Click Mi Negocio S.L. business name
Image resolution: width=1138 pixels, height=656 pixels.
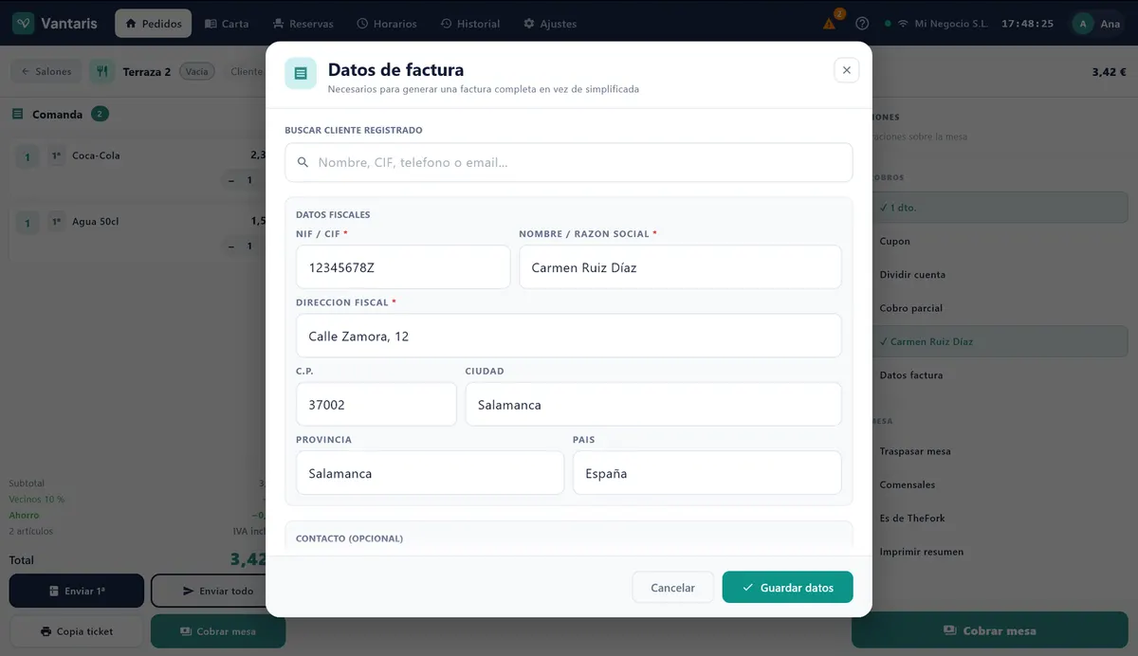point(951,24)
